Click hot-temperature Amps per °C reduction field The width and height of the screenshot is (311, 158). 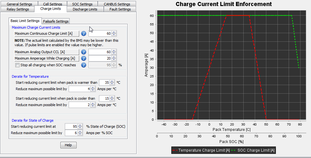(80, 89)
